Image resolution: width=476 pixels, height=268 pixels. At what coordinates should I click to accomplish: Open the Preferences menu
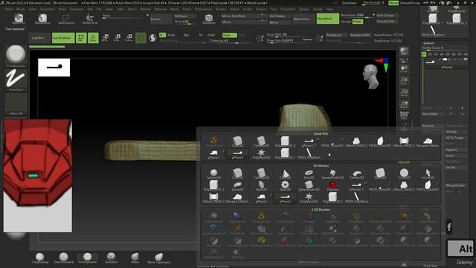(x=203, y=9)
